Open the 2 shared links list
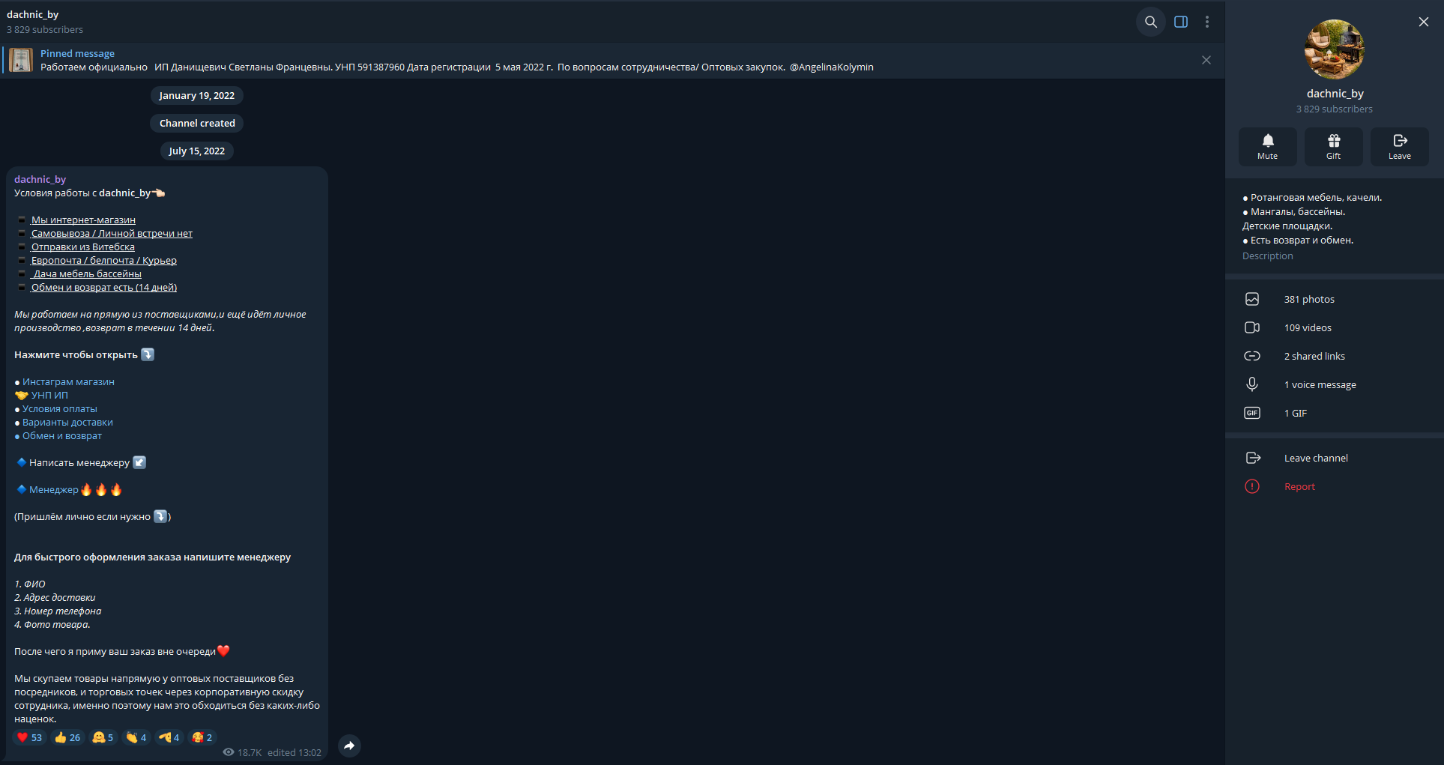Screen dimensions: 1444x765 1335,356
